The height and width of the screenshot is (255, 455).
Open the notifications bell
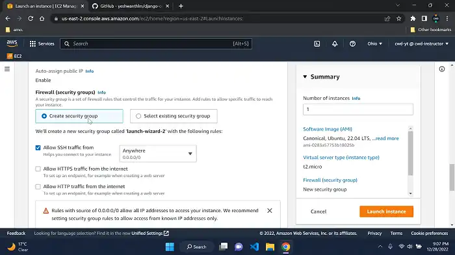335,43
